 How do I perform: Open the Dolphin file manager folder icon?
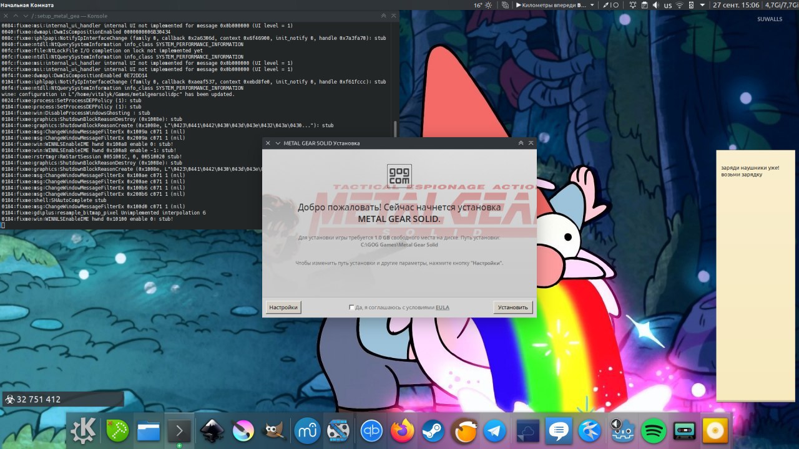click(x=149, y=431)
